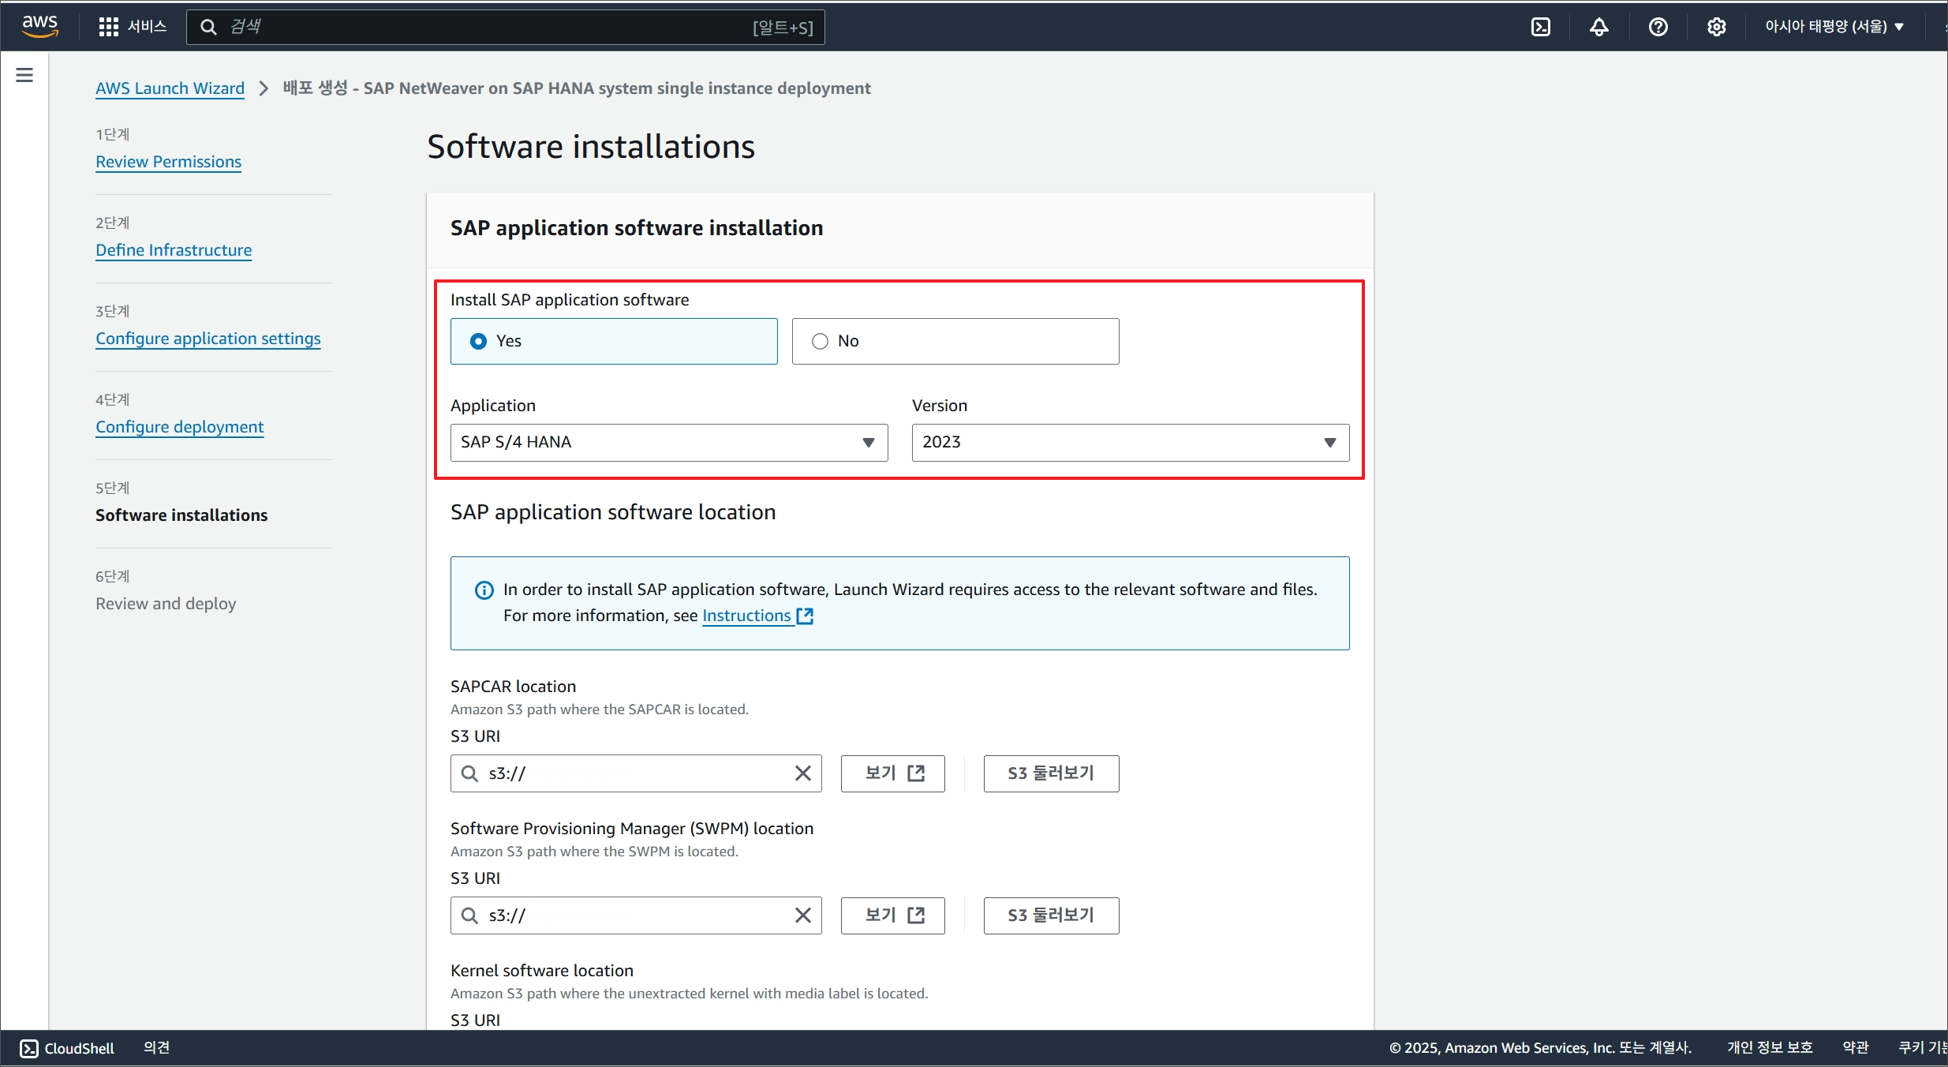Open the services grid menu icon
Viewport: 1948px width, 1067px height.
click(x=108, y=27)
